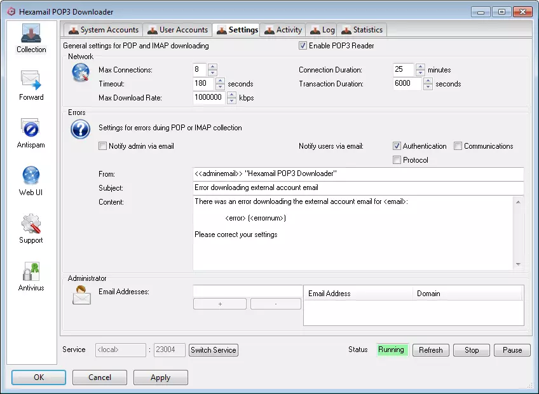The image size is (539, 394).
Task: Click the Errors help question mark icon
Action: [x=81, y=130]
